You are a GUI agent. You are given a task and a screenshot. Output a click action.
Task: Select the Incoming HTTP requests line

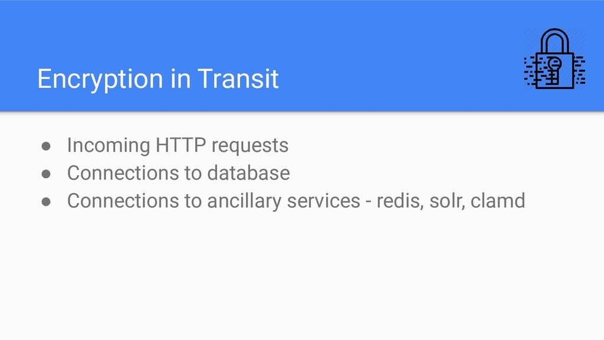(x=178, y=146)
